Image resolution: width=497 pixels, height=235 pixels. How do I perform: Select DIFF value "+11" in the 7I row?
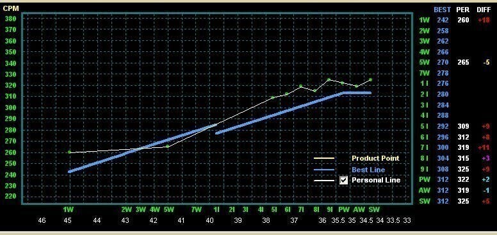coord(484,147)
